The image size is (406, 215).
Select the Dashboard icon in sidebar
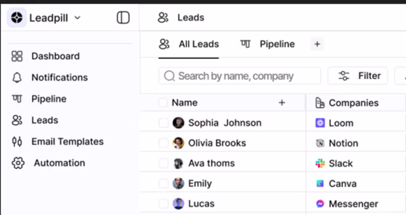click(x=17, y=56)
